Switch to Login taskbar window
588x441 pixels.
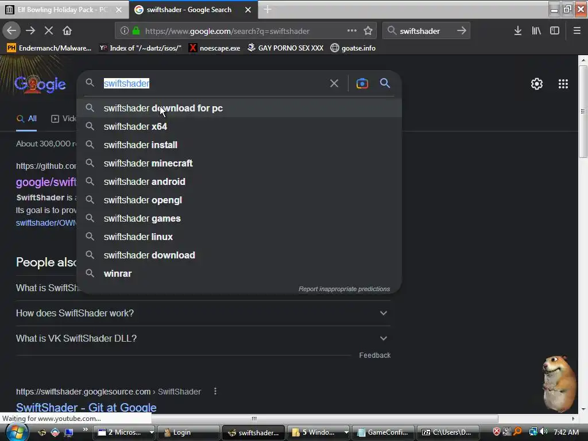pyautogui.click(x=188, y=432)
